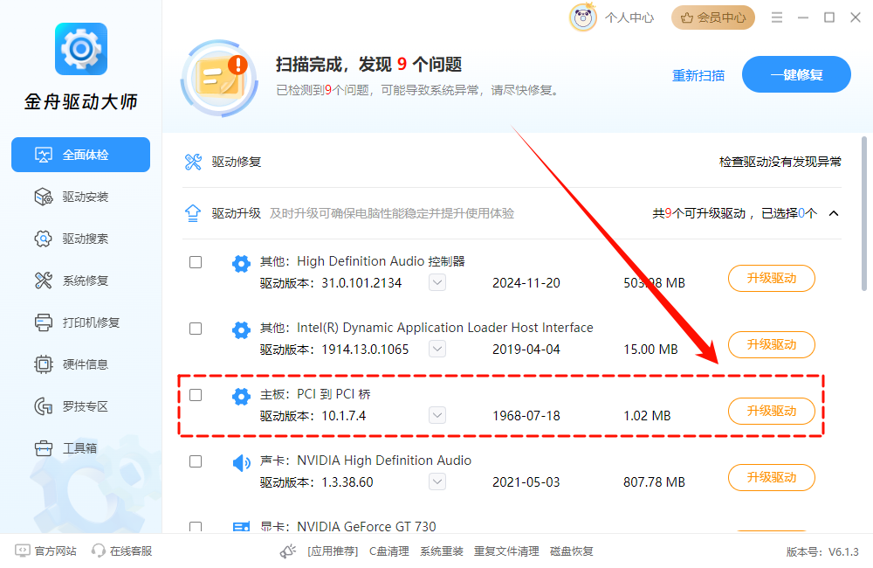Click 重新扫描 link
Image resolution: width=873 pixels, height=568 pixels.
pos(698,75)
